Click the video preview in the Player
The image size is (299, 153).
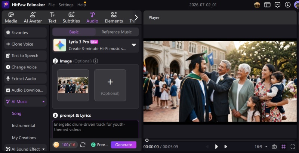pyautogui.click(x=220, y=82)
